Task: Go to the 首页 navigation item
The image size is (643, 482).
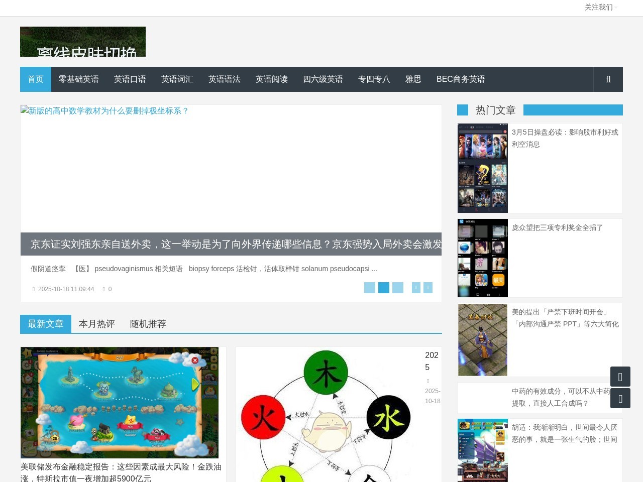Action: pos(36,79)
